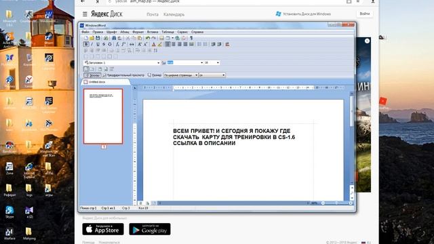Expand the units dropdown beside the zoom mode
Viewport: 434px width, 244px height.
(223, 75)
